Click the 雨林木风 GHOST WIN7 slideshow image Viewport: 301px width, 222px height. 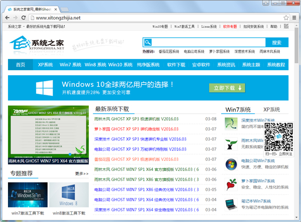[48, 135]
